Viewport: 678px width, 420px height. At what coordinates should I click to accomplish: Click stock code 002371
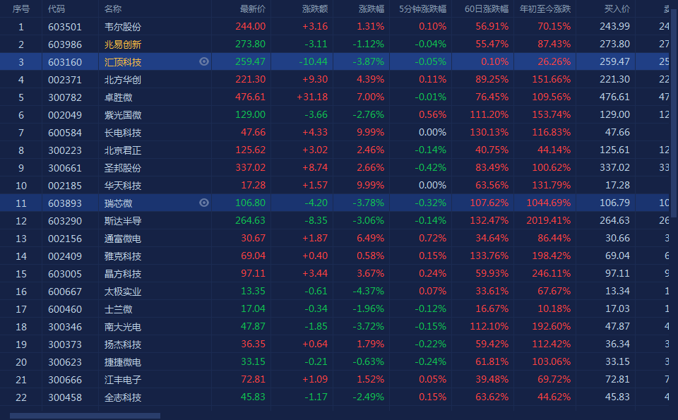[65, 80]
